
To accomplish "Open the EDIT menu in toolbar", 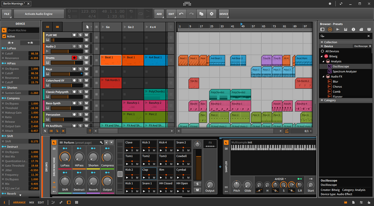I will (x=171, y=14).
